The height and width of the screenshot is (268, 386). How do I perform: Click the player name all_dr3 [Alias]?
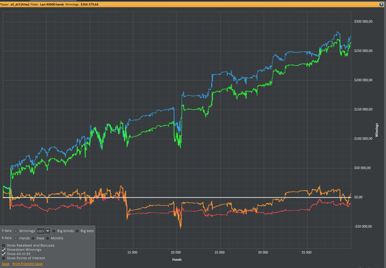click(20, 4)
